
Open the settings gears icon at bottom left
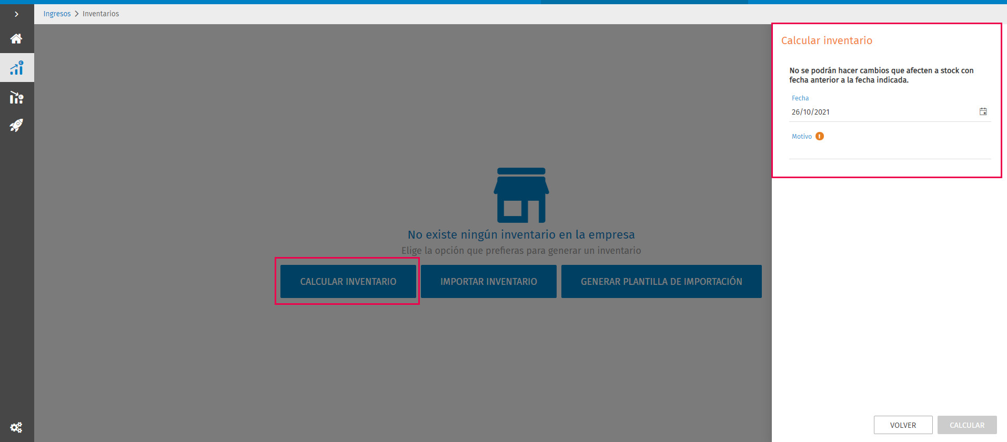pyautogui.click(x=16, y=427)
